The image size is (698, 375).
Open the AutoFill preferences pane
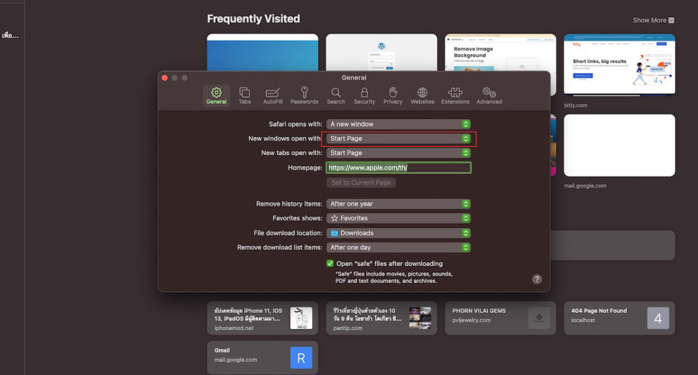pos(273,95)
